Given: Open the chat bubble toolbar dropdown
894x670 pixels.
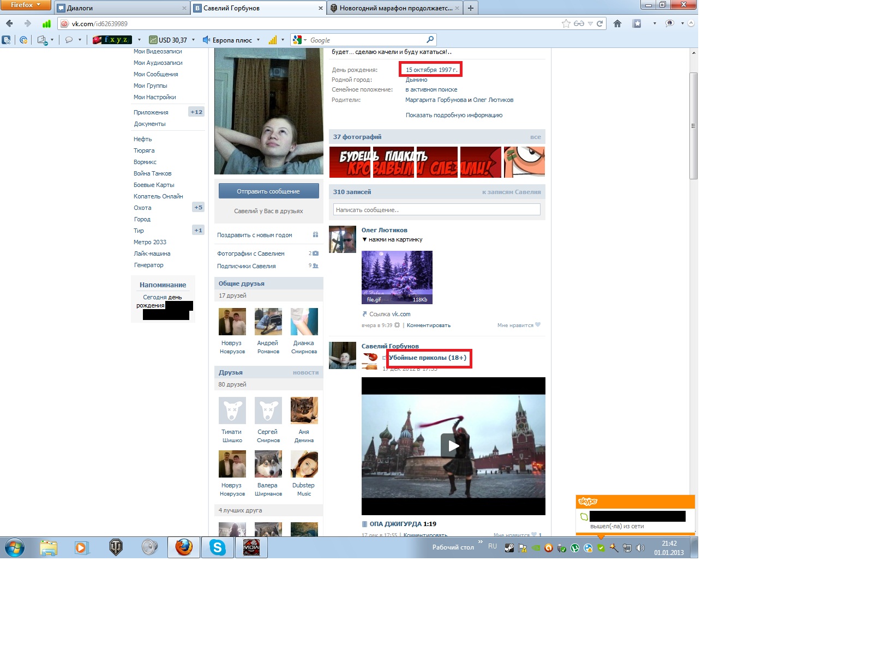Looking at the screenshot, I should coord(80,40).
